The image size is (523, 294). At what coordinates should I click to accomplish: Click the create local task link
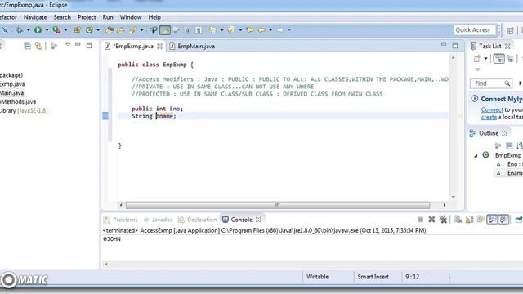coord(489,117)
